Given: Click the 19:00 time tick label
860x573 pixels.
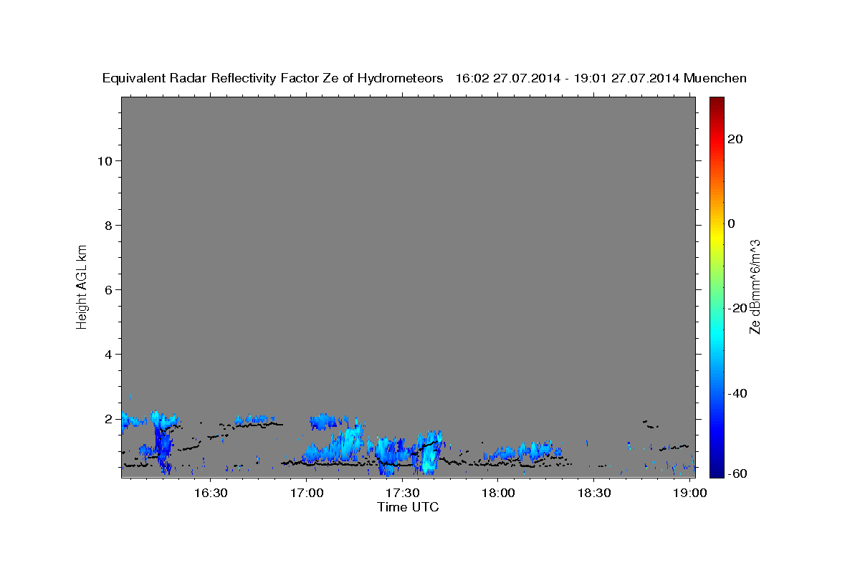Looking at the screenshot, I should [689, 493].
